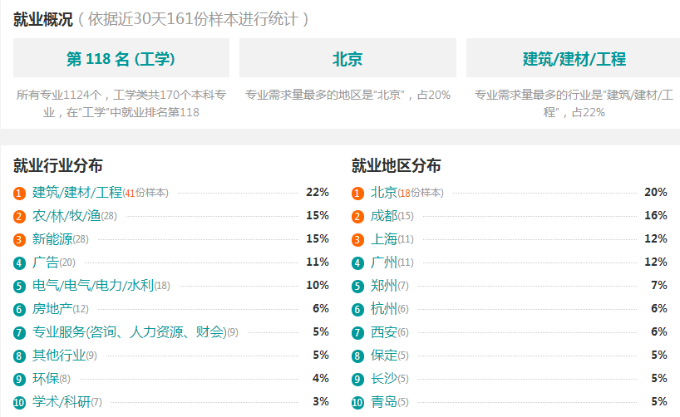This screenshot has width=680, height=417.
Task: Select the 建筑/建材/工程 summary box at top
Action: (574, 58)
